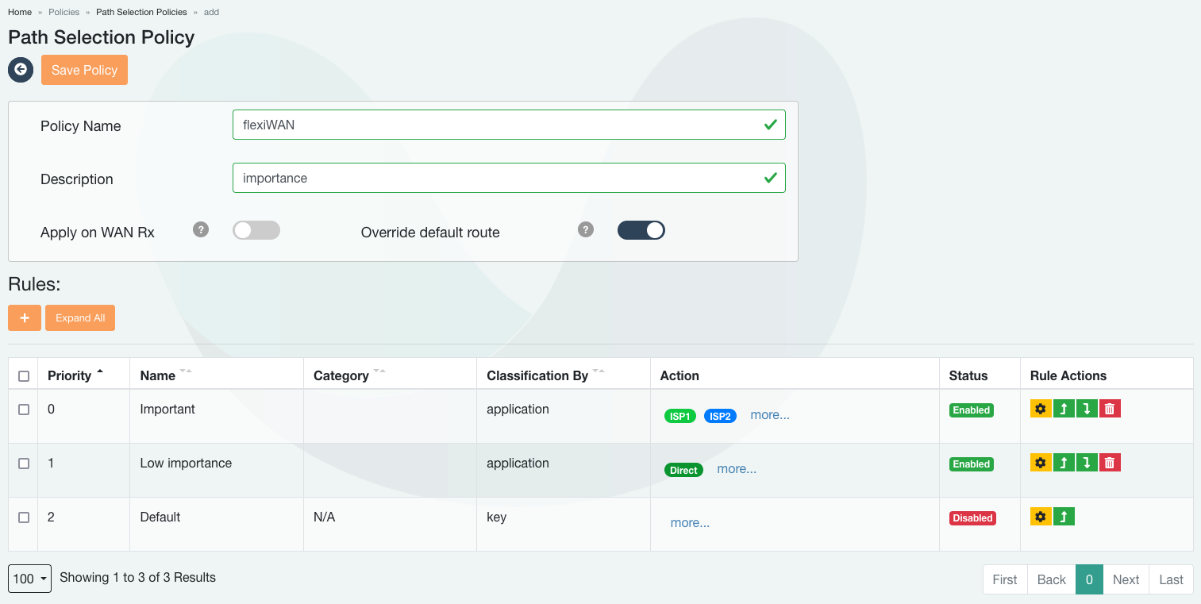Click Enabled status of Important rule
This screenshot has height=604, width=1201.
pos(972,410)
